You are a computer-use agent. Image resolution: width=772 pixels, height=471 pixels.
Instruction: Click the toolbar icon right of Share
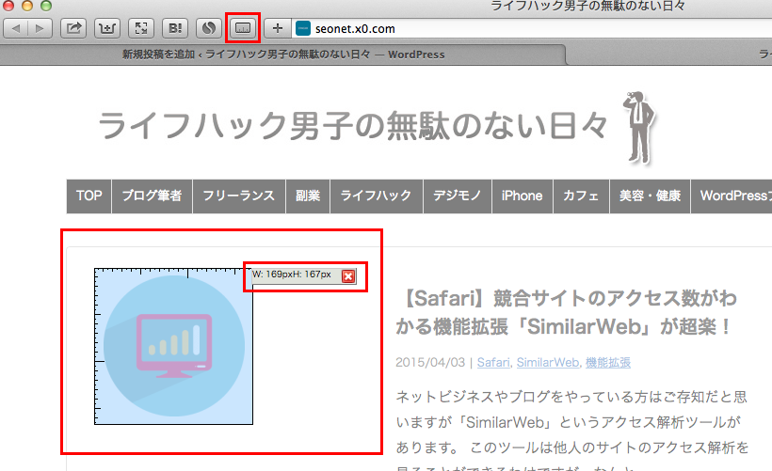point(107,28)
